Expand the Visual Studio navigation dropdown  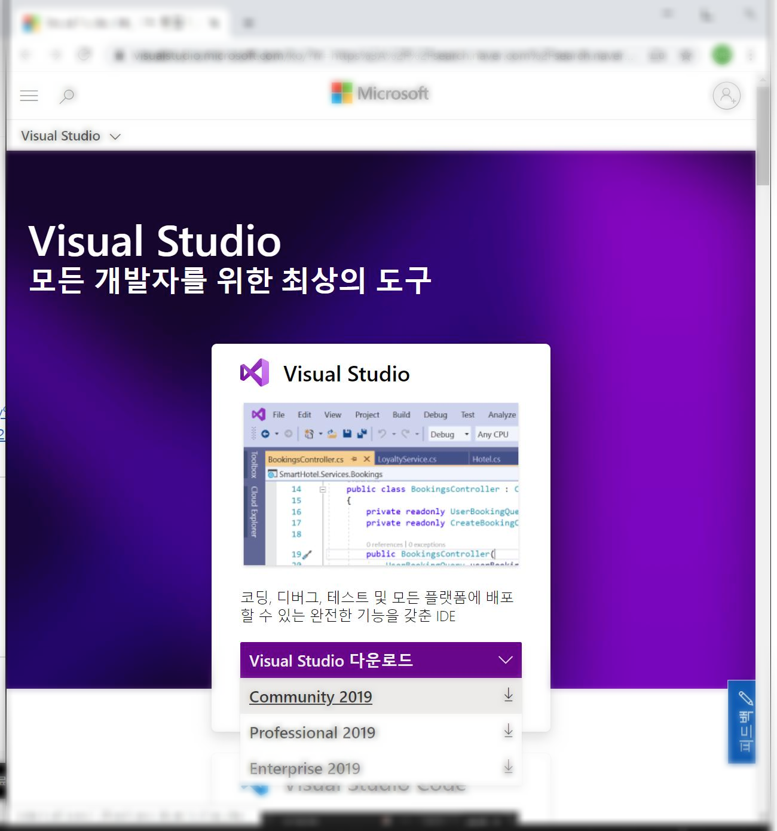pos(71,136)
